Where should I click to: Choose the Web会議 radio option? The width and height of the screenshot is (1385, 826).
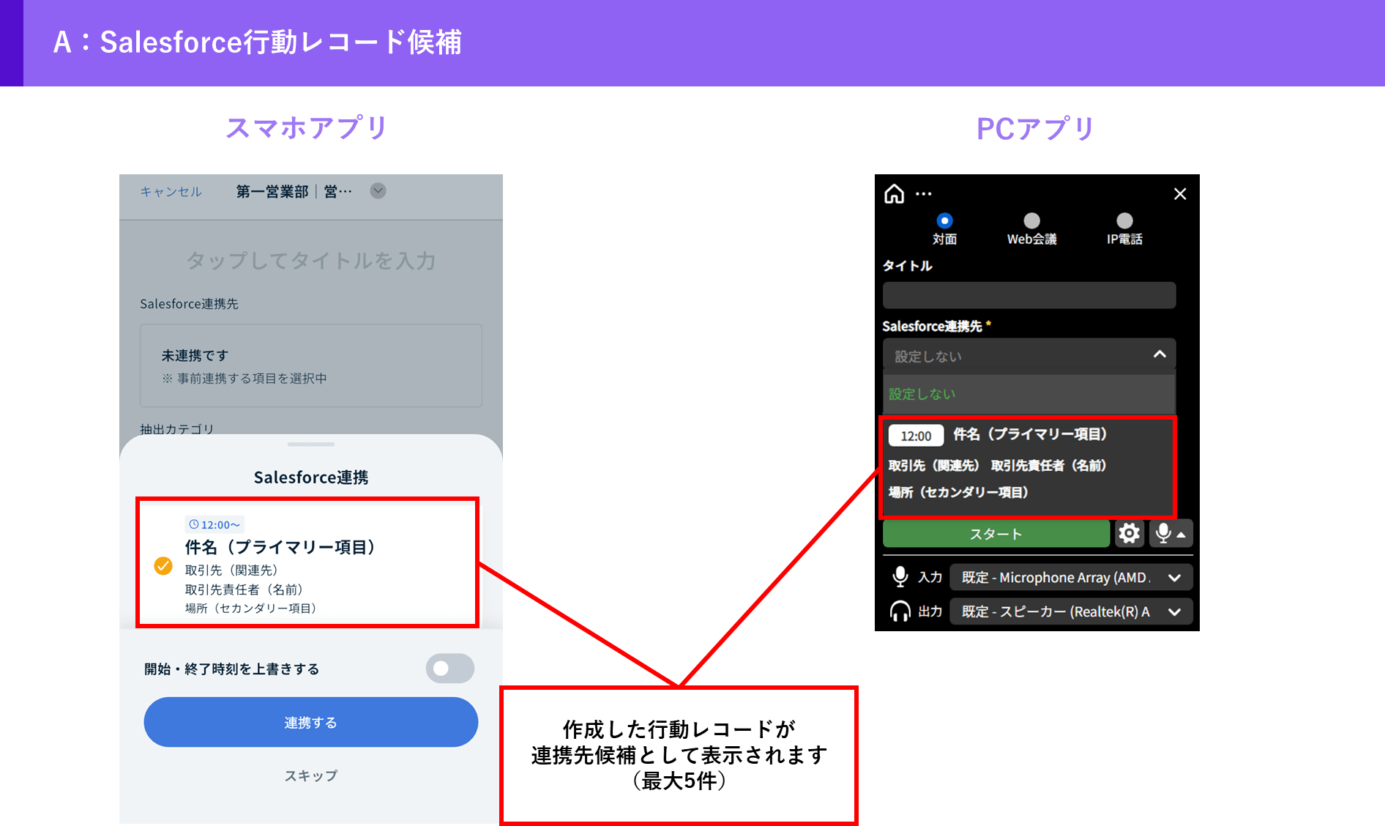(x=1031, y=220)
